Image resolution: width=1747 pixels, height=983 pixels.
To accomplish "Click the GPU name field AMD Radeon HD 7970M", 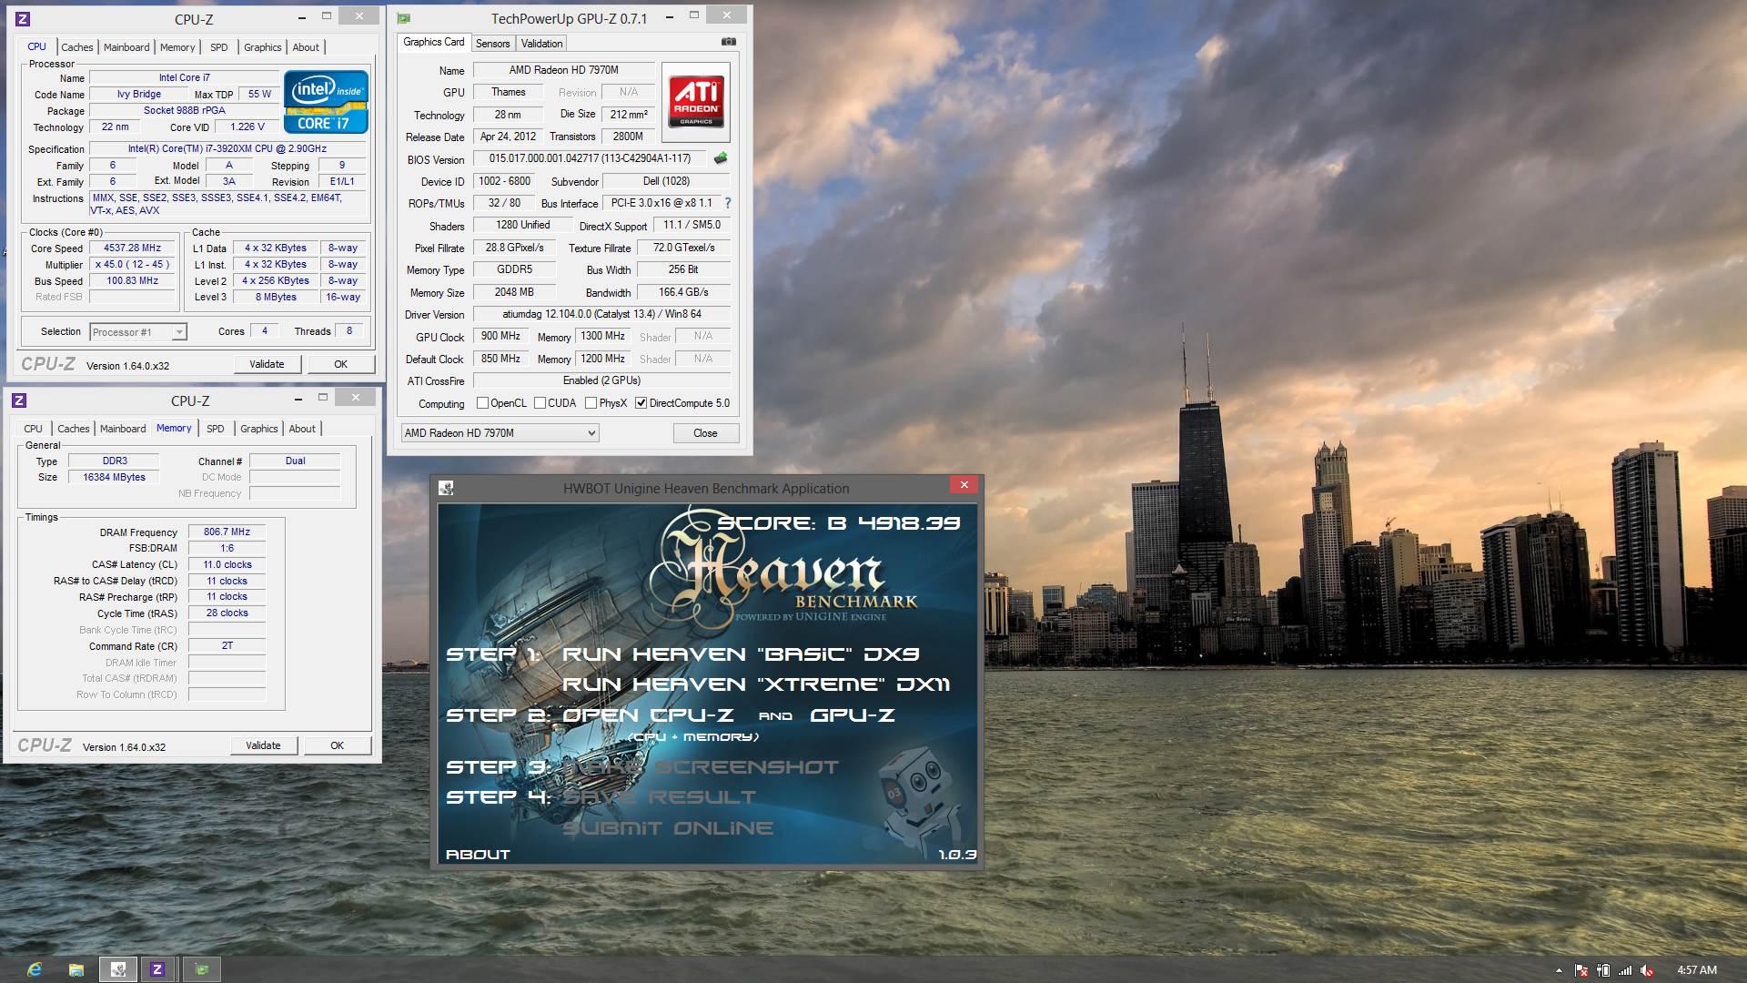I will 563,70.
